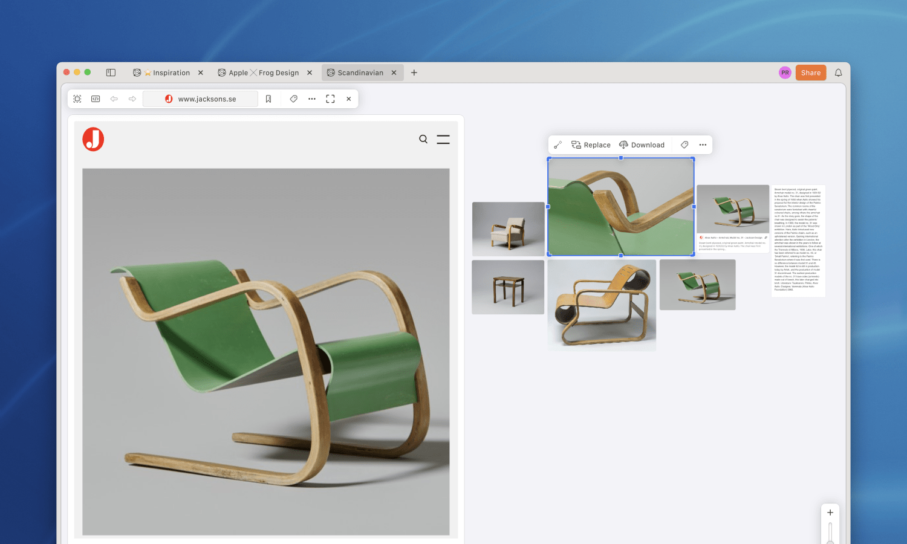Add a new tab with plus
907x544 pixels.
click(x=414, y=73)
